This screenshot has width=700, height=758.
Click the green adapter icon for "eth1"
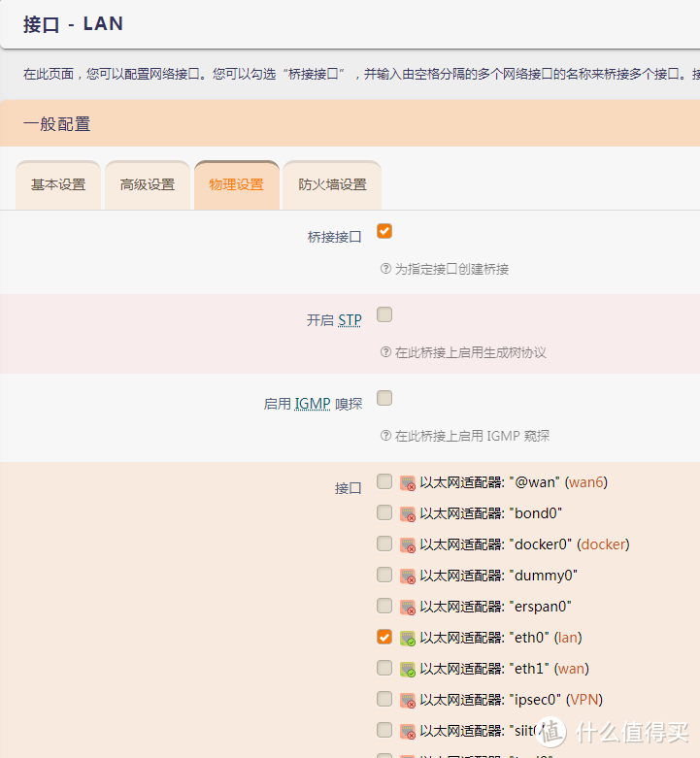tap(408, 669)
